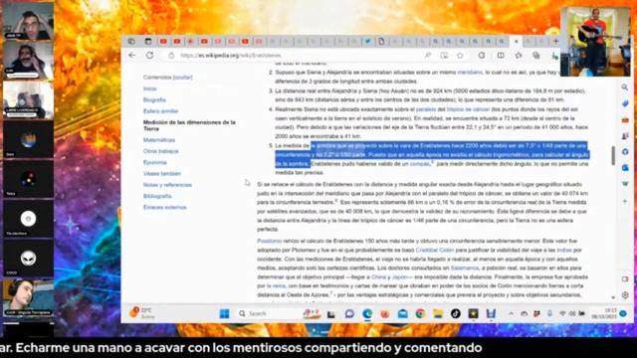Close the active Wikipedia tab
This screenshot has width=637, height=358.
click(516, 41)
